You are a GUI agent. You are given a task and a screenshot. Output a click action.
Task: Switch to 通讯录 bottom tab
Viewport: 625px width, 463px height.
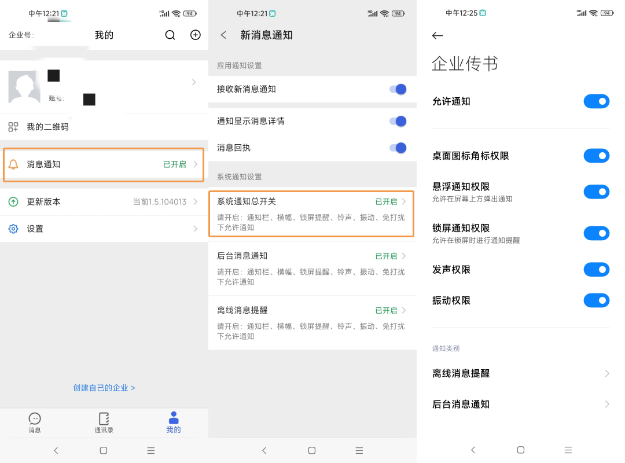pyautogui.click(x=104, y=422)
